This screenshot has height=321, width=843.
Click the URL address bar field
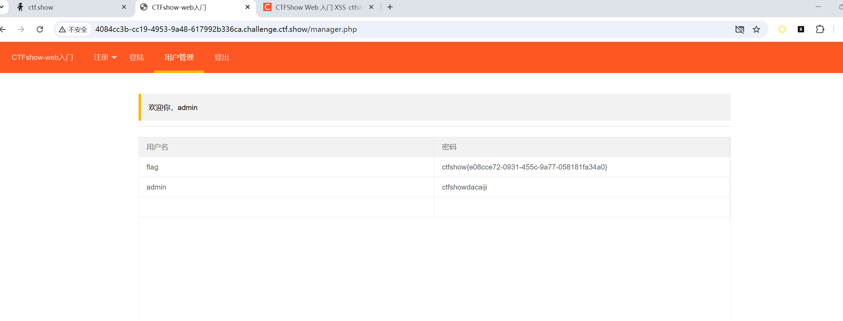[x=381, y=29]
